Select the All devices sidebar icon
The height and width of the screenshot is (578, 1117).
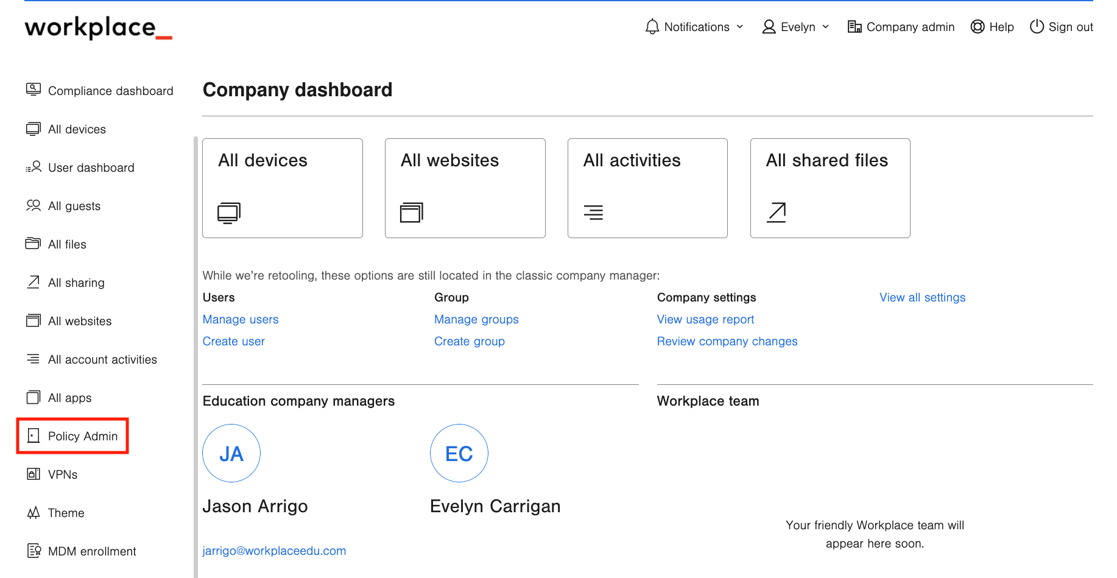click(x=33, y=129)
